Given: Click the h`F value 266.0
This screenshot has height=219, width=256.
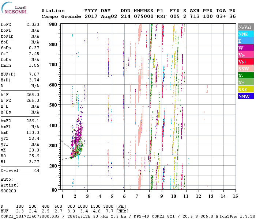Looking at the screenshot, I should click(x=33, y=95).
